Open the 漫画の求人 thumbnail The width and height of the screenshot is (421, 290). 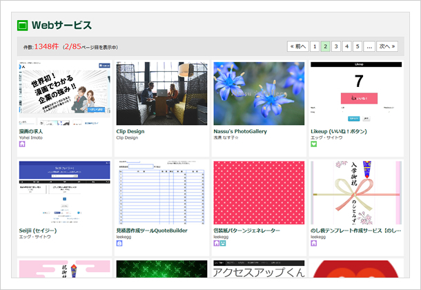pyautogui.click(x=64, y=93)
